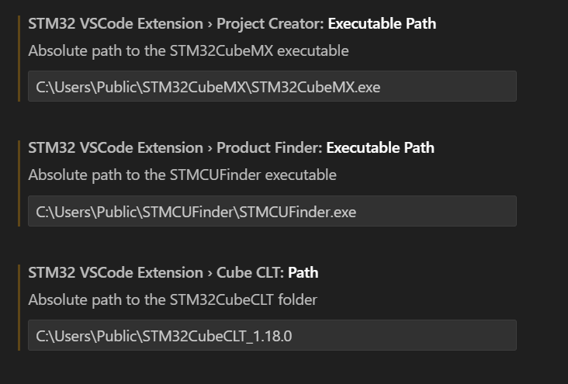Click the 'Absolute path to the STM32CubeMX executable' description
568x384 pixels.
pos(189,51)
